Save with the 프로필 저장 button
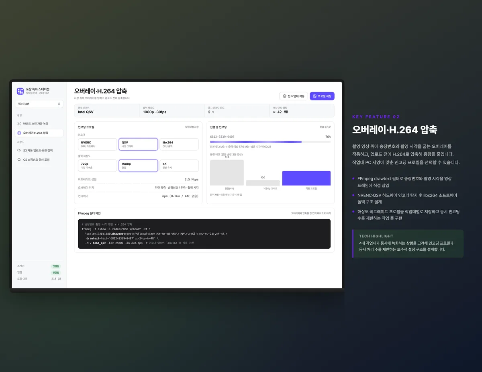482x372 pixels. pos(322,96)
